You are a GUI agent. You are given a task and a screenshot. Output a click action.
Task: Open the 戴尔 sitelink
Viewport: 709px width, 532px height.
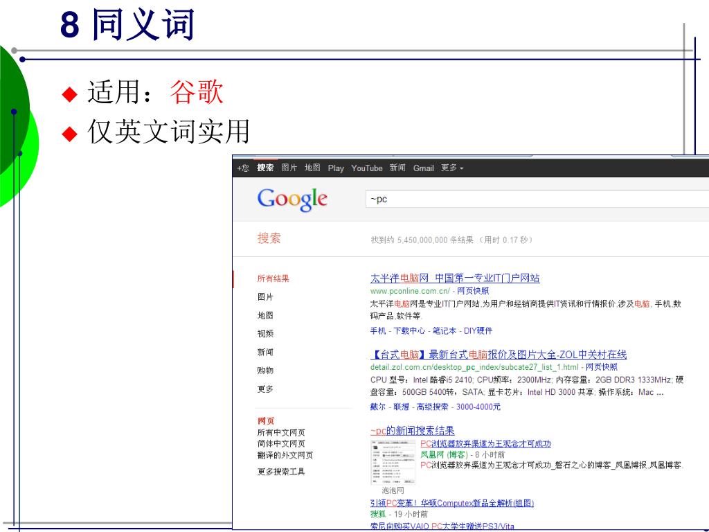378,407
